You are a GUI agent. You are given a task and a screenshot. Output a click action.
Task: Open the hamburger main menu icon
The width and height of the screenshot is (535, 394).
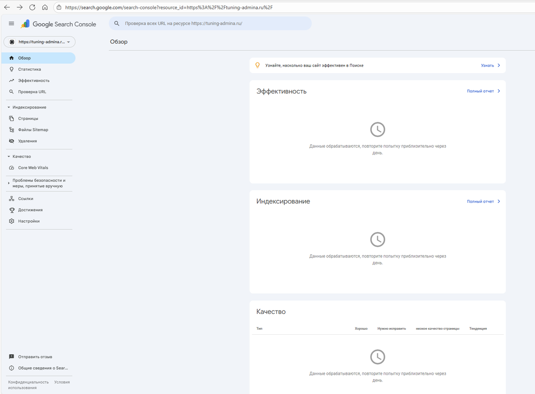pyautogui.click(x=12, y=24)
